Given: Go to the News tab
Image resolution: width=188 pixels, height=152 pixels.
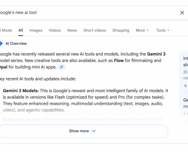Looking at the screenshot, I should point(72,30).
